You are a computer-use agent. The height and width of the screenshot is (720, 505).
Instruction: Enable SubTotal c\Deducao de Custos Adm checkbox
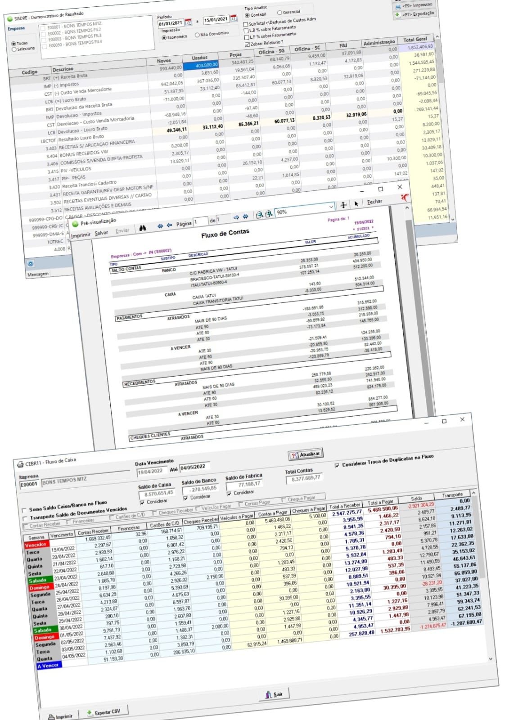click(246, 24)
